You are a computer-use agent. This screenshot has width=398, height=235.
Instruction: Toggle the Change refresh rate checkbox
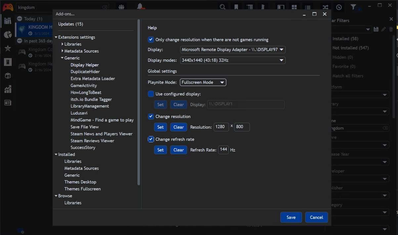click(151, 139)
